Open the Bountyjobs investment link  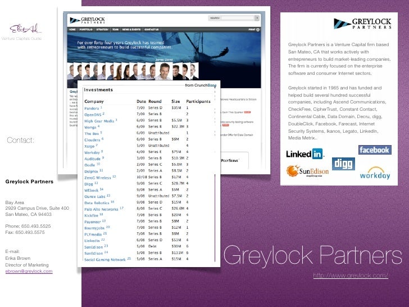tap(94, 228)
